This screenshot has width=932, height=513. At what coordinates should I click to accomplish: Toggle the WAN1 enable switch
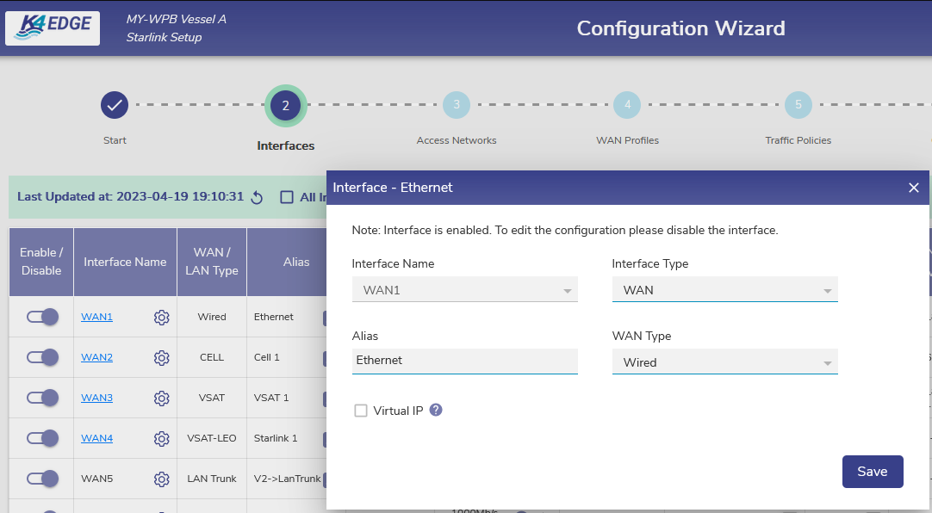42,317
